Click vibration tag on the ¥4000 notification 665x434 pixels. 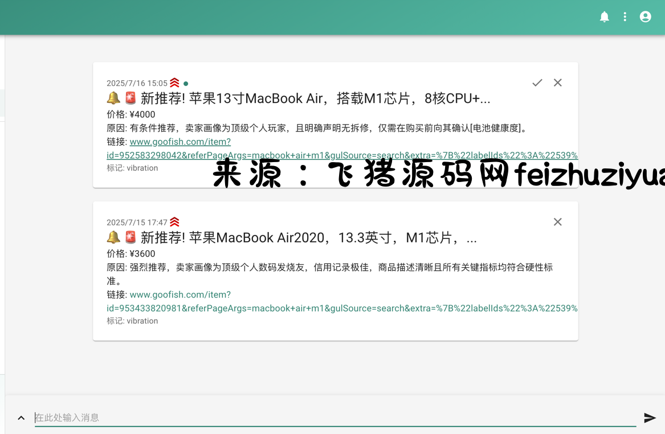[x=142, y=168]
